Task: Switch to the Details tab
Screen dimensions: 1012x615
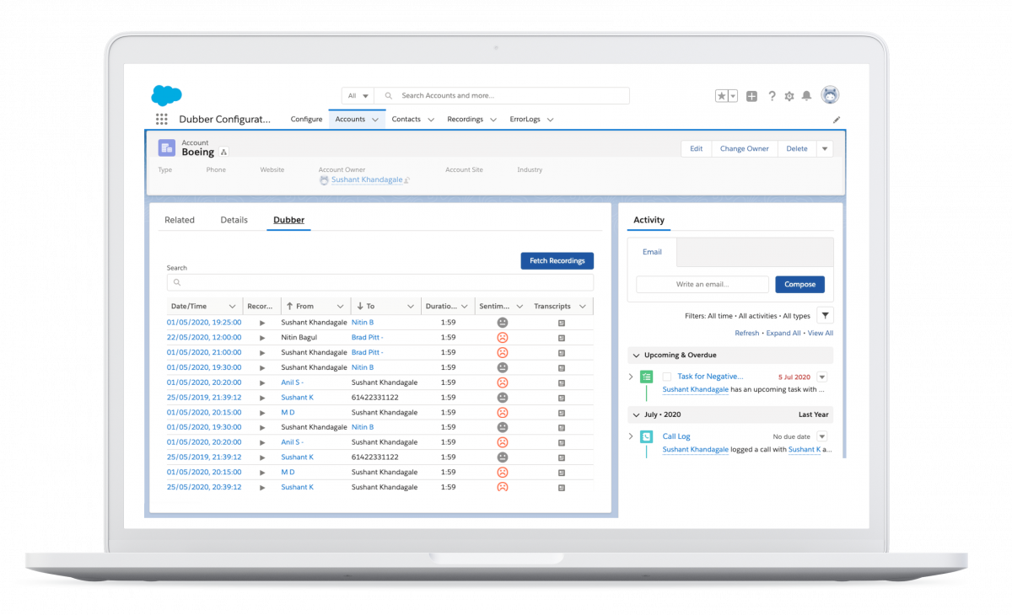Action: click(234, 220)
